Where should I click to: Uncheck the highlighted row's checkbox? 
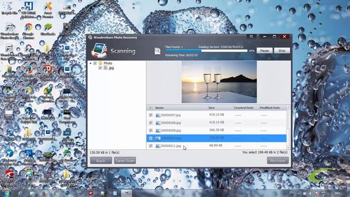(x=151, y=138)
